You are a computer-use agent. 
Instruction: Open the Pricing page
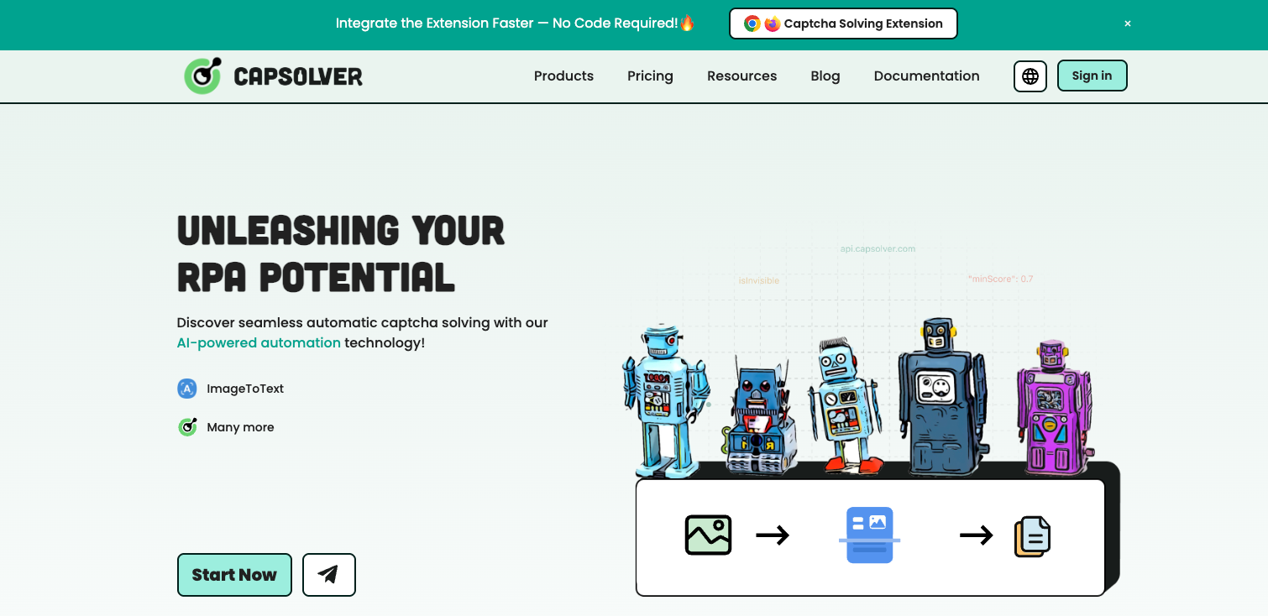(650, 76)
